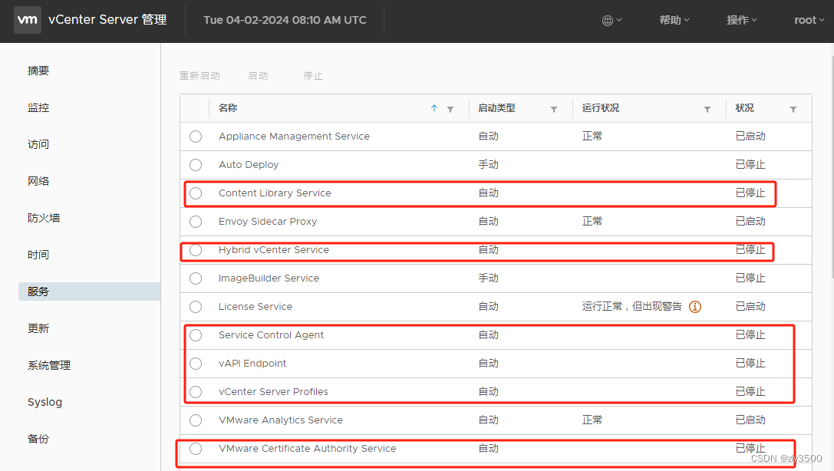Click the Service Control Agent name

click(271, 335)
